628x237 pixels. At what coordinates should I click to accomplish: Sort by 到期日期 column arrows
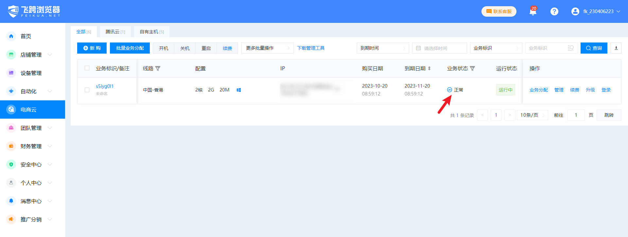click(x=429, y=69)
